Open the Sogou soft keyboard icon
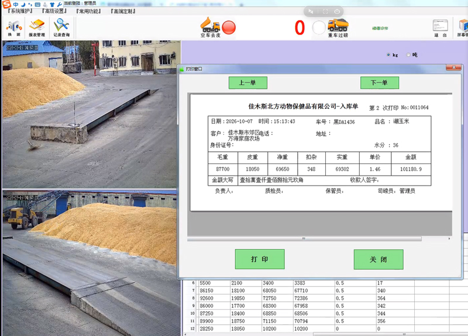 pos(37,4)
